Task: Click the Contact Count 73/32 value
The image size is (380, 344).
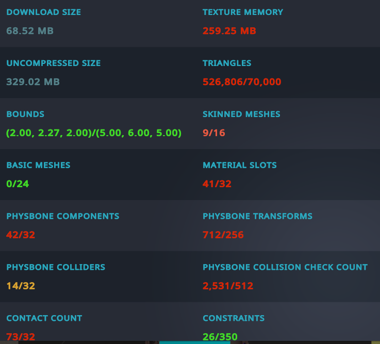Action: point(21,337)
